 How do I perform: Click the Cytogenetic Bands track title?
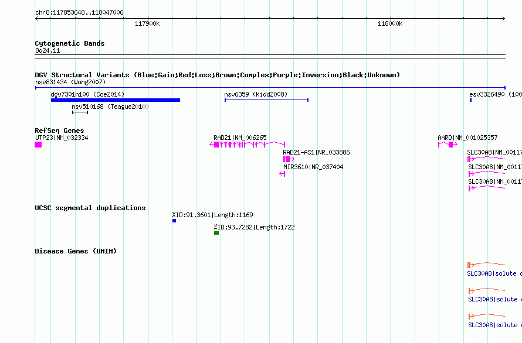pyautogui.click(x=70, y=43)
